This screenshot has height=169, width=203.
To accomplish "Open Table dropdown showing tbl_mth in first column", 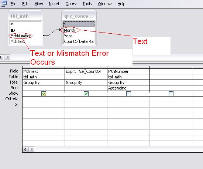I will coord(44,77).
